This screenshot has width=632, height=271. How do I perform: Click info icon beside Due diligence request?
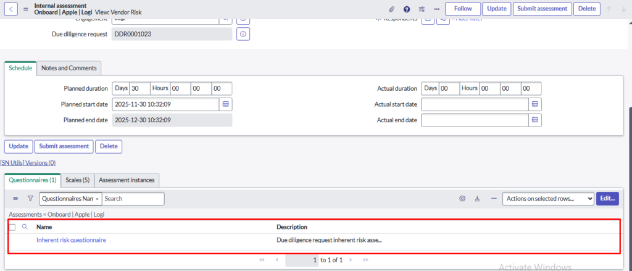pyautogui.click(x=243, y=35)
